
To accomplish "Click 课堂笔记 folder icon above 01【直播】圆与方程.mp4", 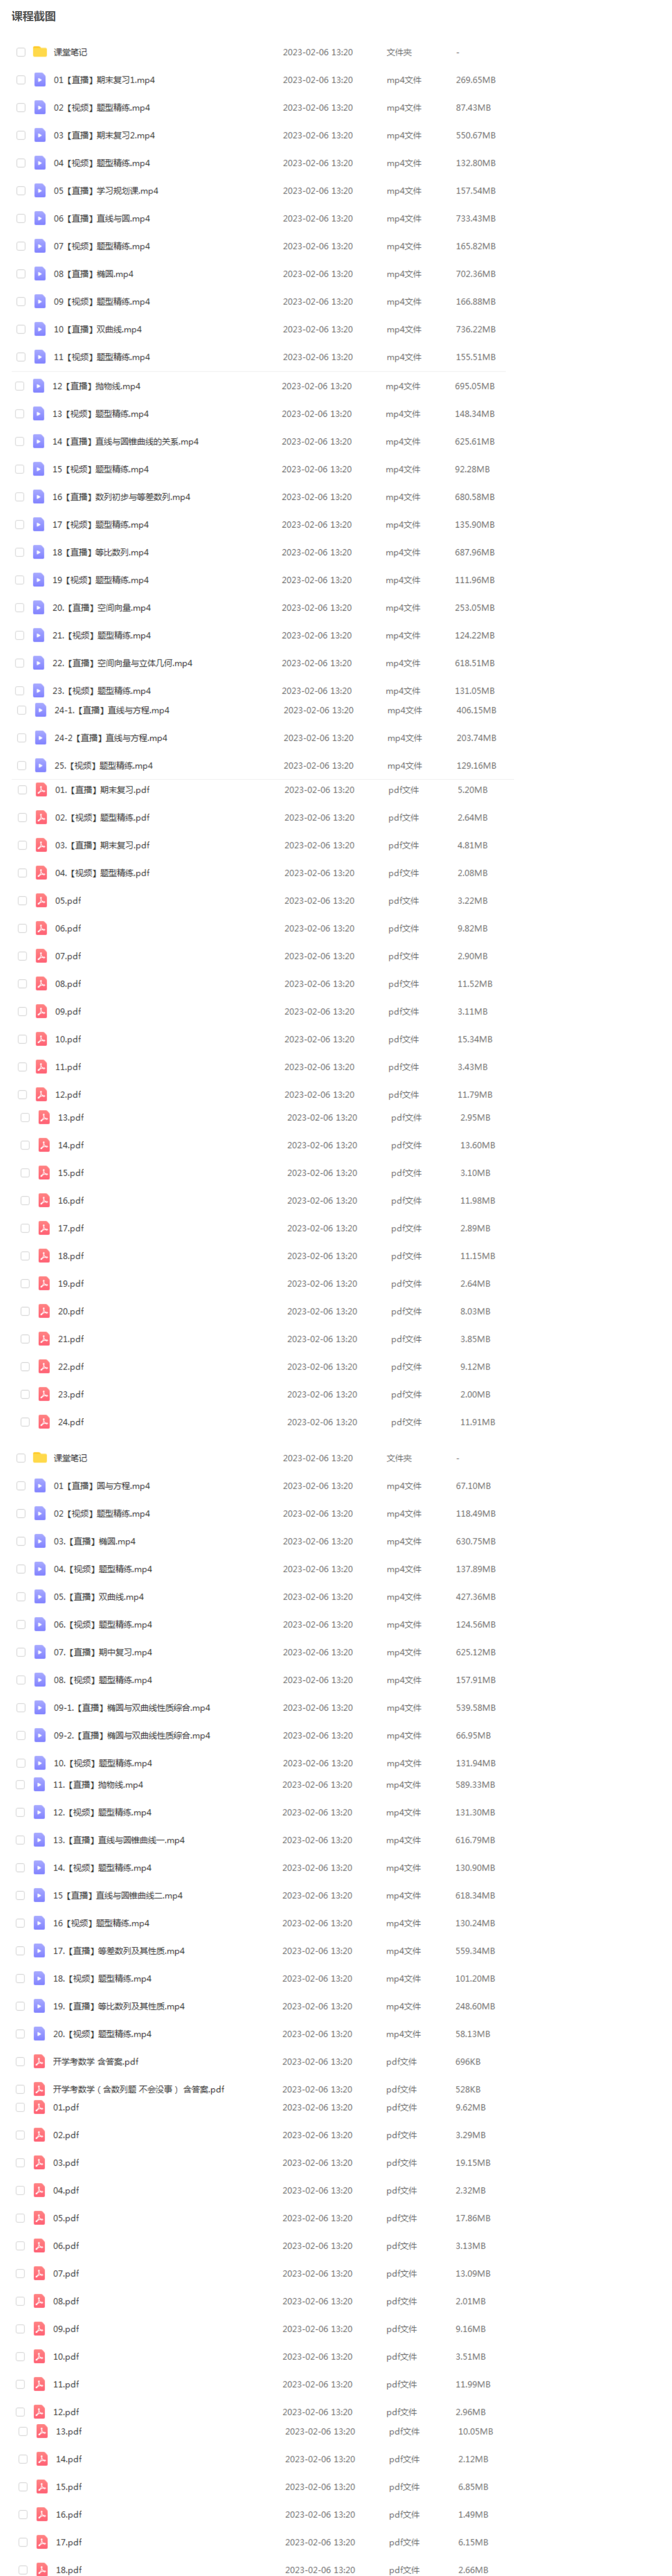I will [x=40, y=1458].
